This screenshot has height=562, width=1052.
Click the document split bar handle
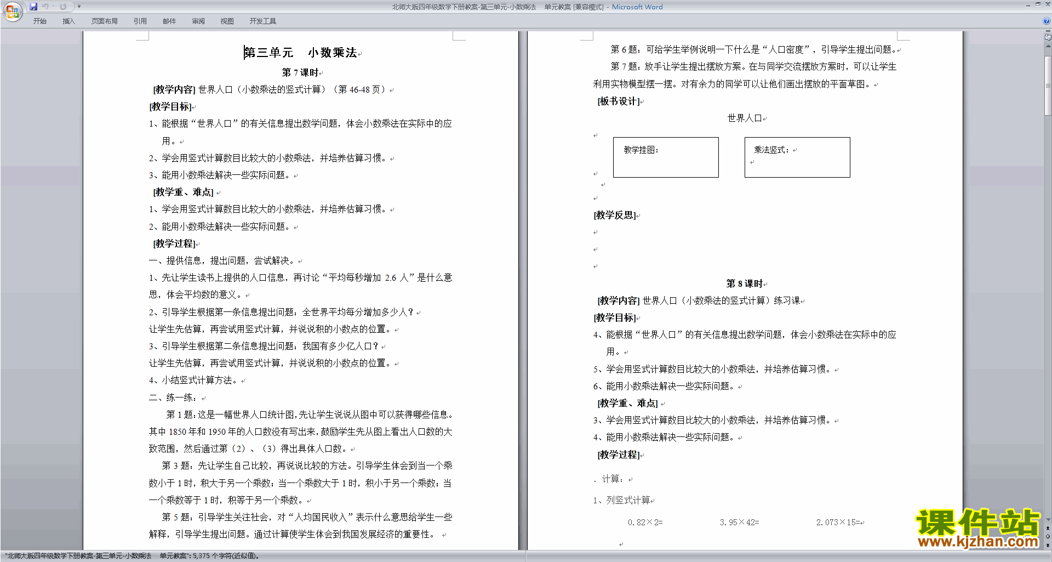[x=1048, y=31]
